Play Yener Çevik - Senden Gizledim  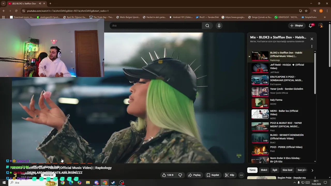tap(281, 91)
